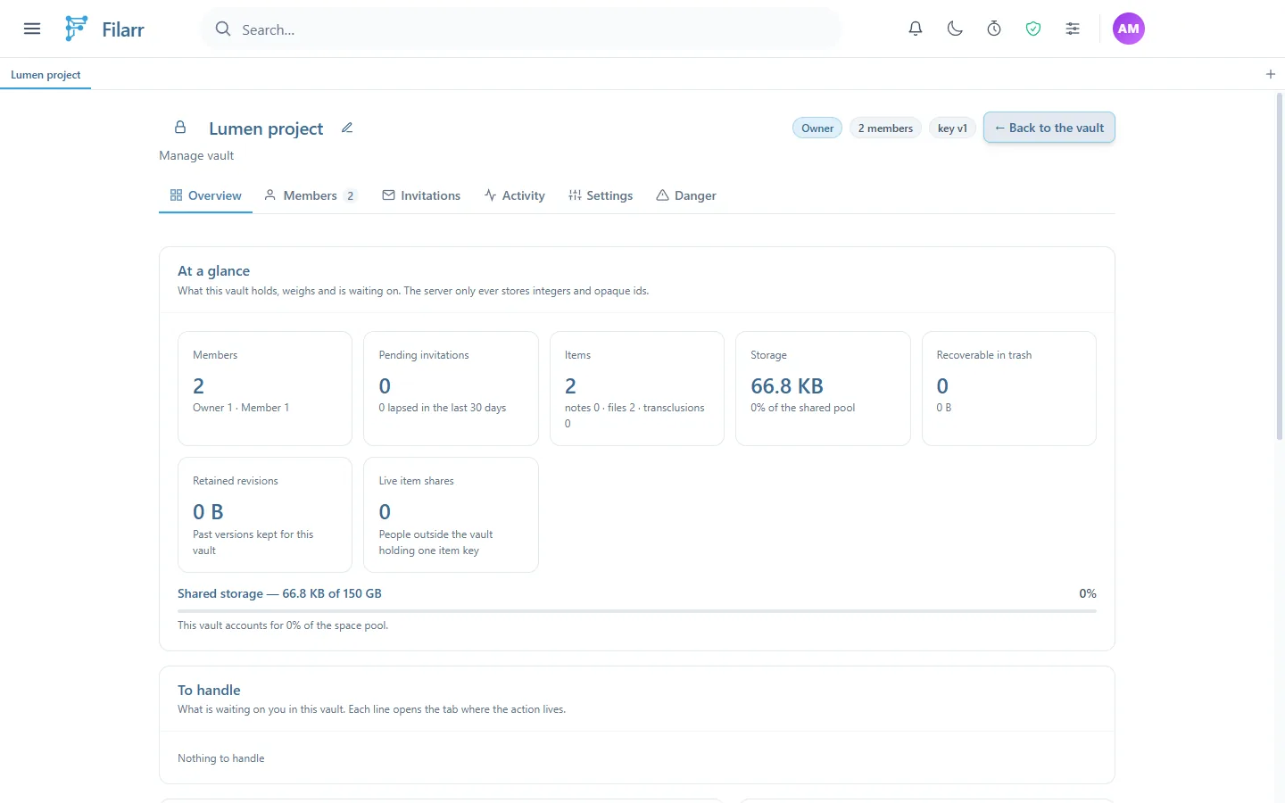
Task: Click the shared storage progress bar
Action: (637, 611)
